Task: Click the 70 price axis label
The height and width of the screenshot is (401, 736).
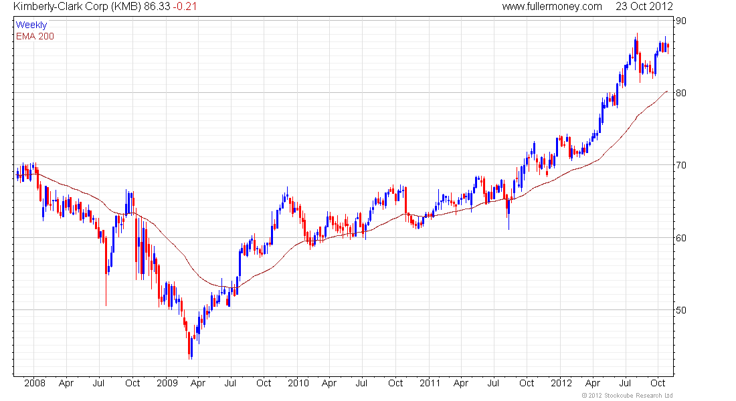Action: click(680, 166)
